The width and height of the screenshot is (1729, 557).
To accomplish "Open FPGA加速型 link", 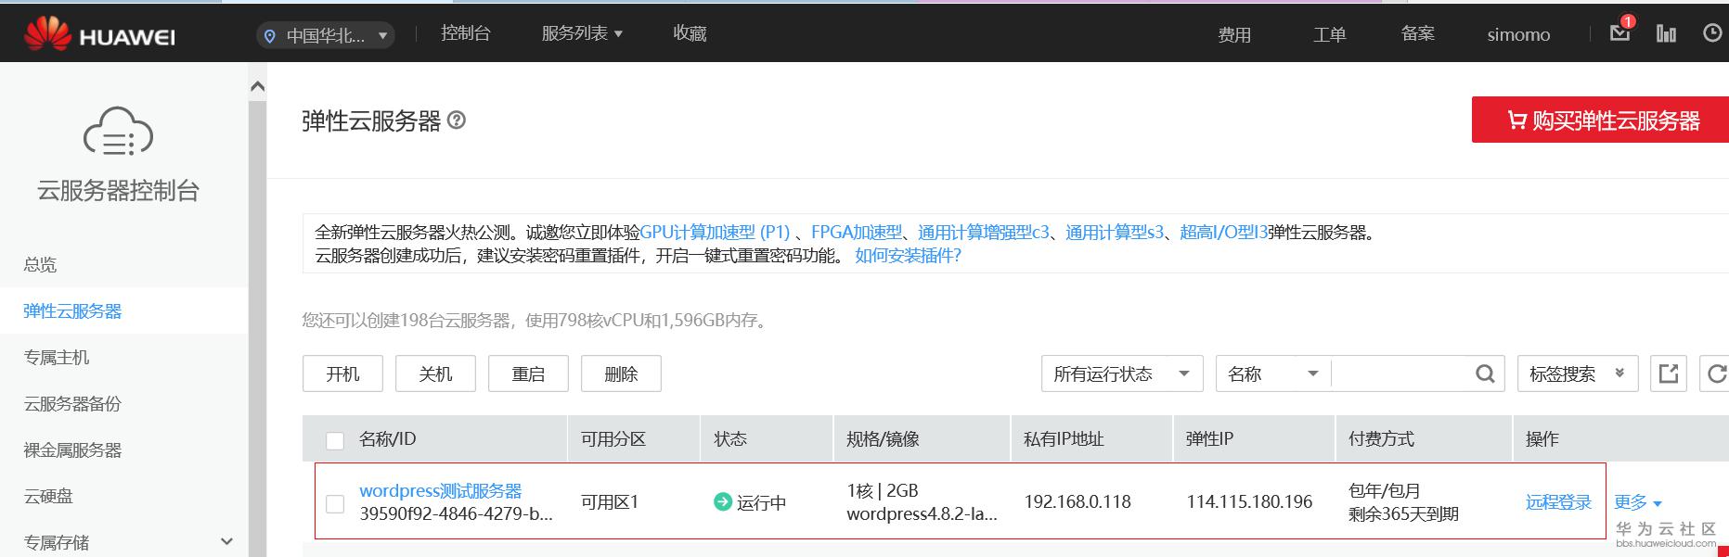I will click(x=857, y=233).
